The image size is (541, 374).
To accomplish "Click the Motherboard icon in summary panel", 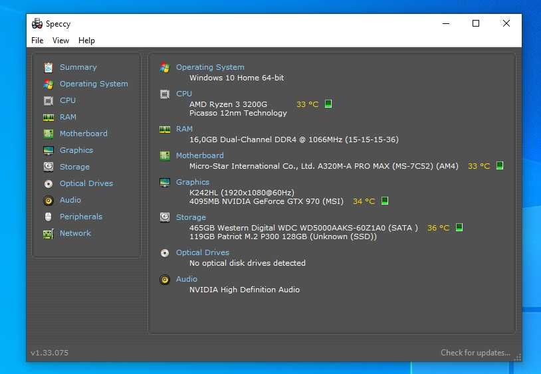I will coord(165,156).
